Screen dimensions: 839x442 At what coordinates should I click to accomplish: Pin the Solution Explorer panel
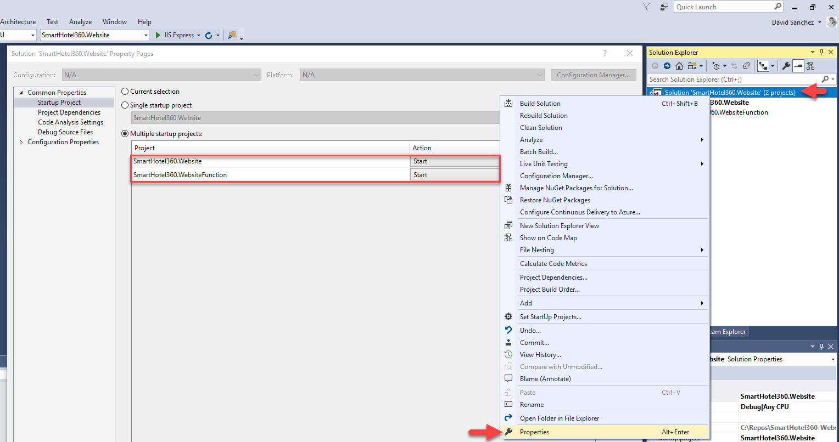point(822,52)
